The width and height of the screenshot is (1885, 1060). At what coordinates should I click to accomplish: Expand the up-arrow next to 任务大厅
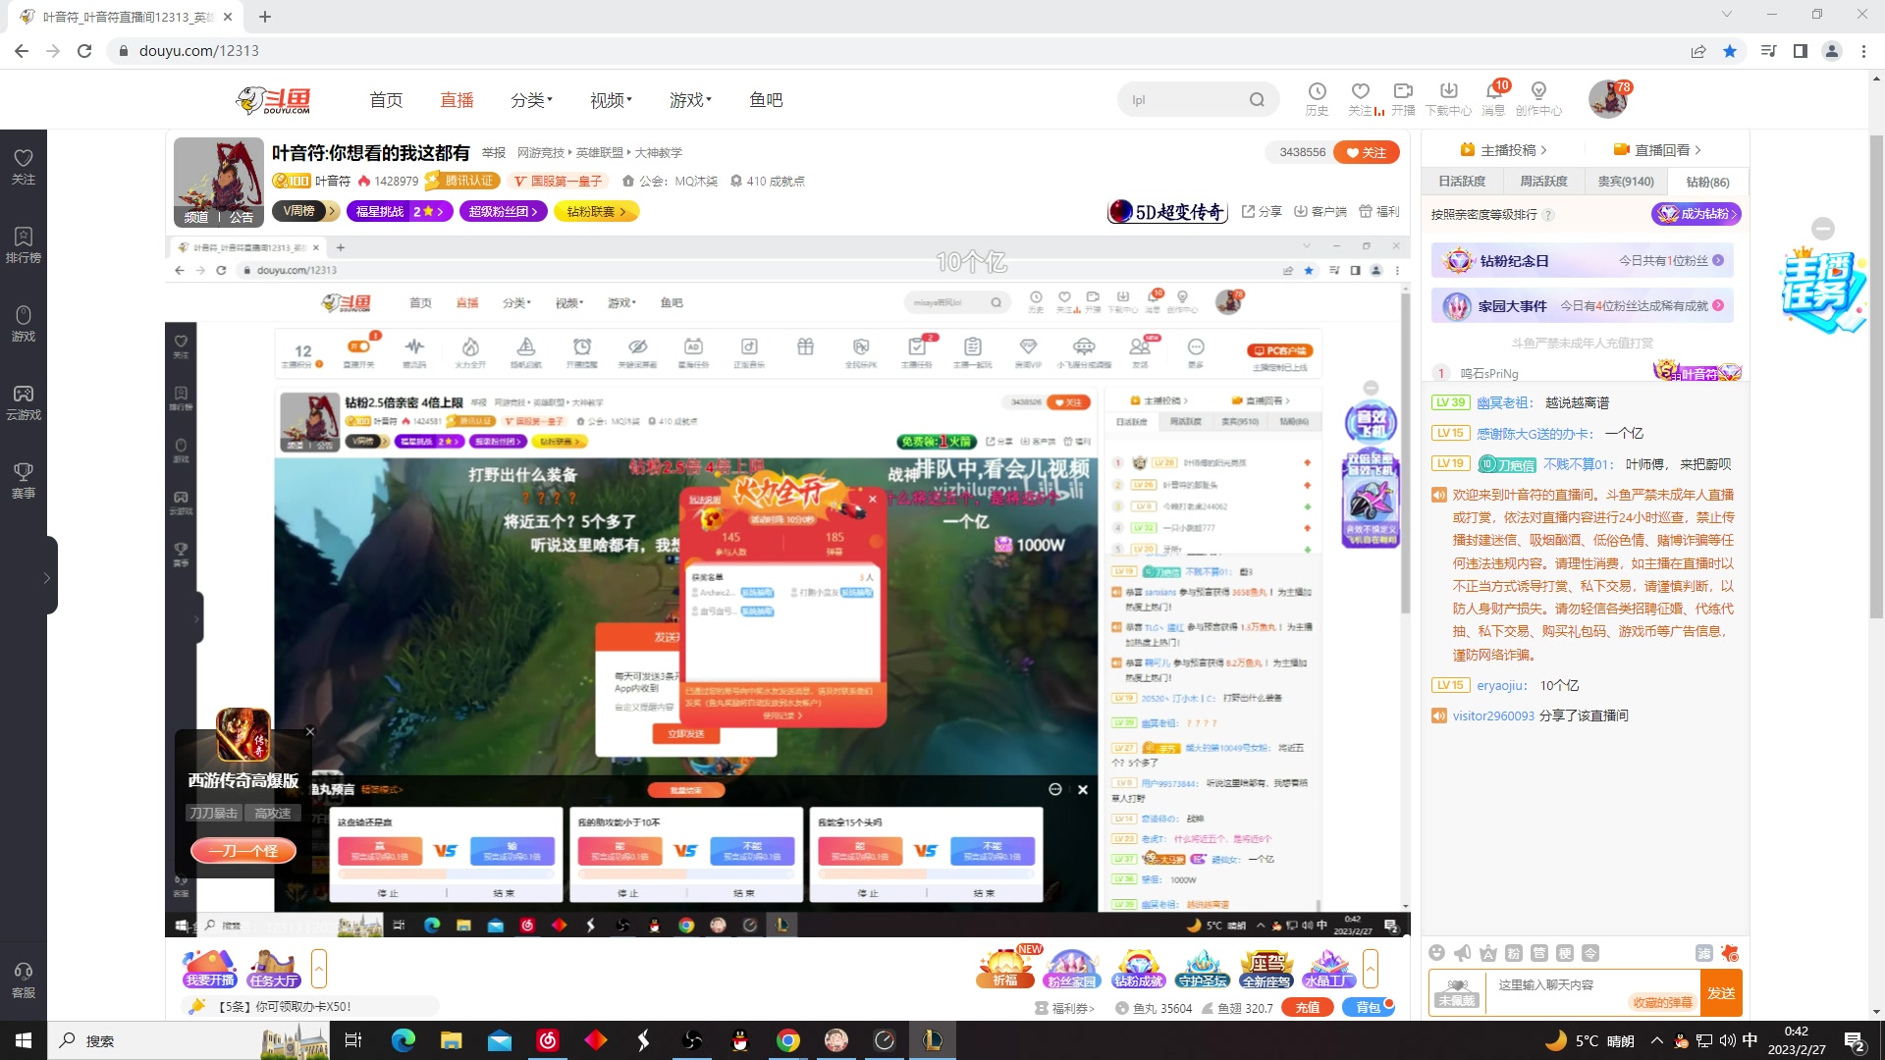(x=318, y=968)
